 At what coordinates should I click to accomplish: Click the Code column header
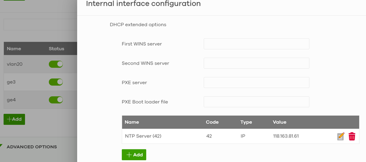[212, 122]
